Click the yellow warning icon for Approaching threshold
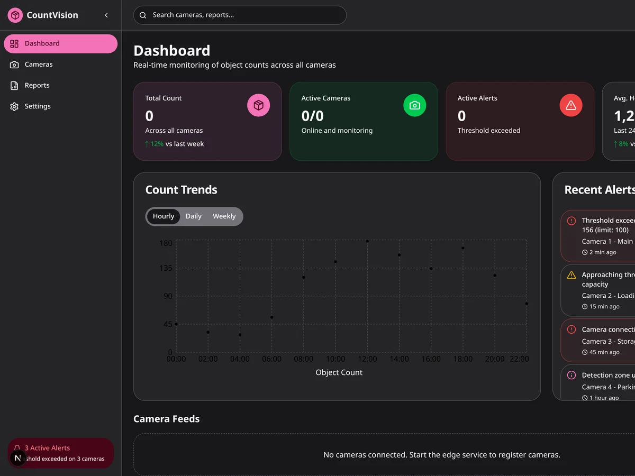Screen dimensions: 635x476 [x=571, y=275]
